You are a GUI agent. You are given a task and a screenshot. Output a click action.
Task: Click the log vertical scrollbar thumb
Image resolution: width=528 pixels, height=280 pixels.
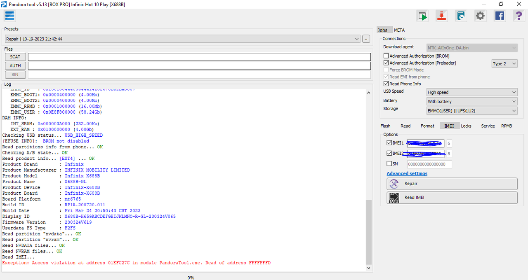pyautogui.click(x=369, y=233)
